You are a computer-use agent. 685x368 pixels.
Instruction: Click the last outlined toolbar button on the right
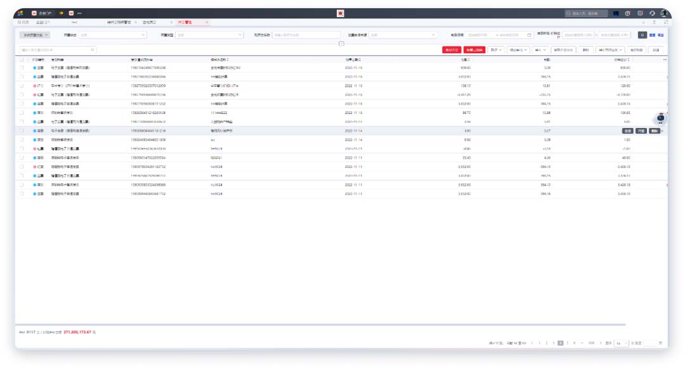click(656, 50)
